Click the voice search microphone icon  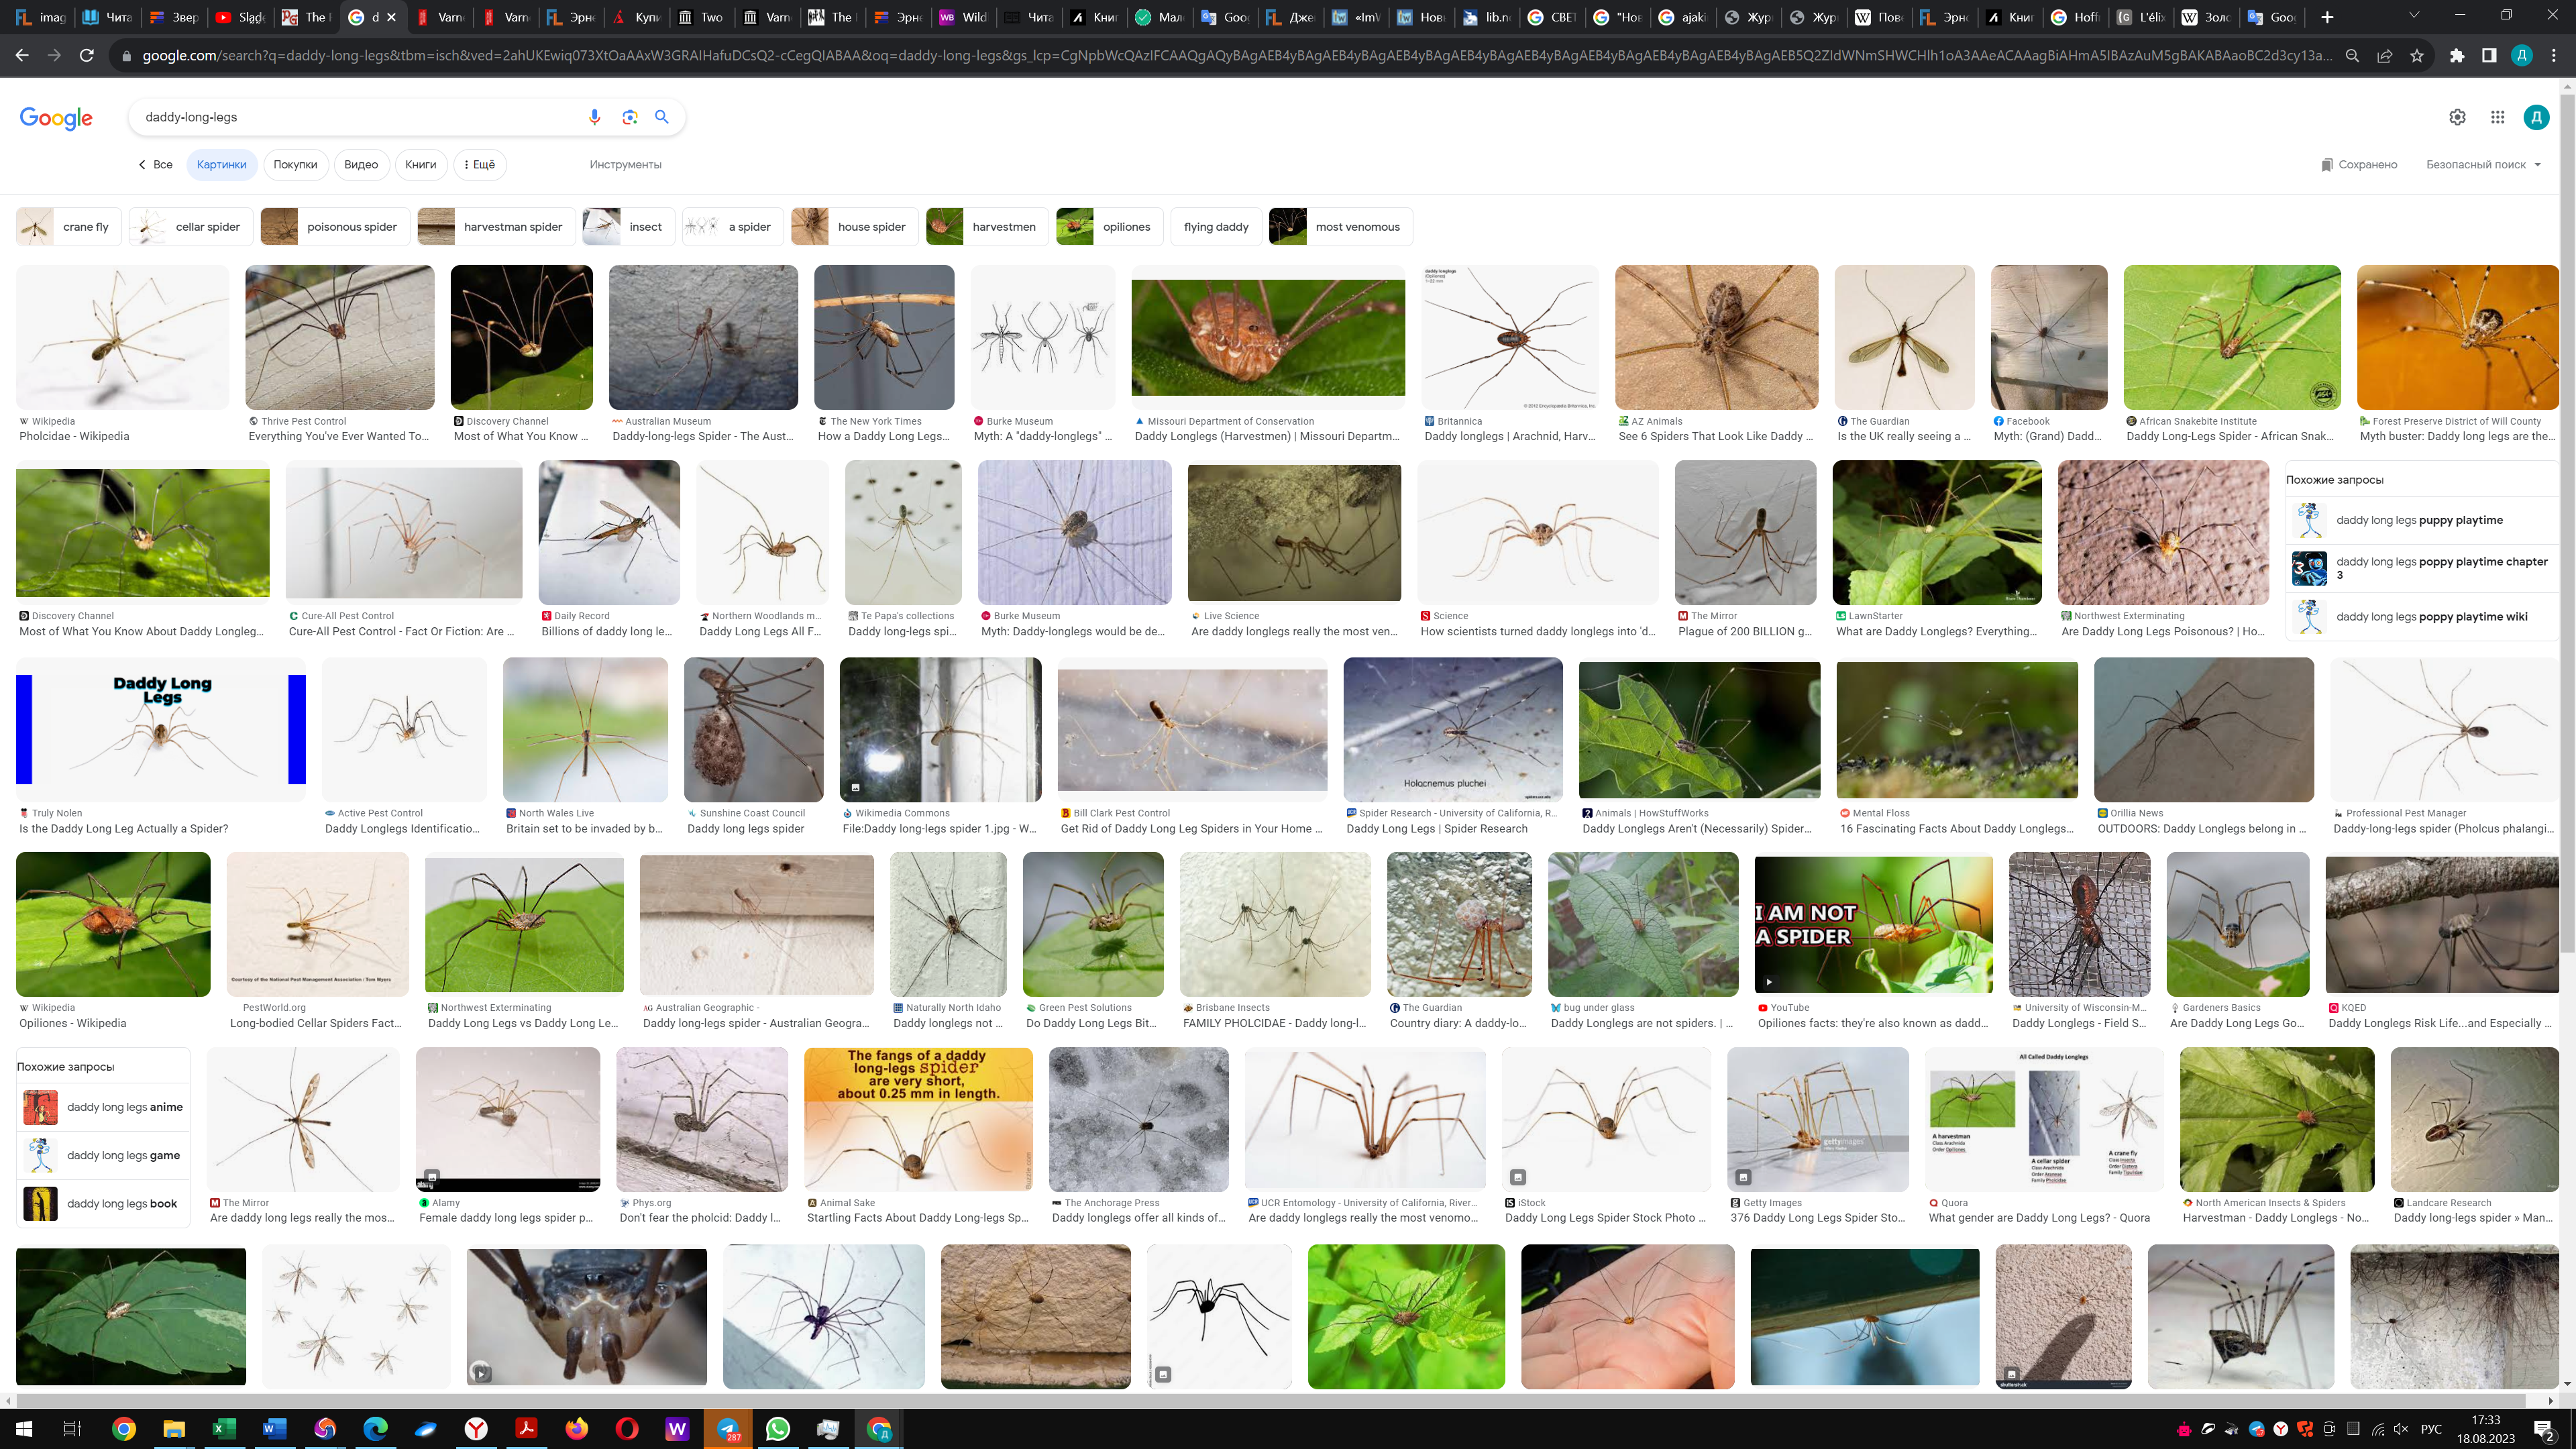(594, 117)
